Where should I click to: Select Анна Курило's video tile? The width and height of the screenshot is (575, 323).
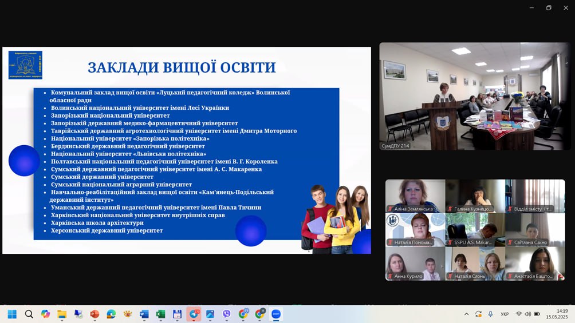click(415, 264)
